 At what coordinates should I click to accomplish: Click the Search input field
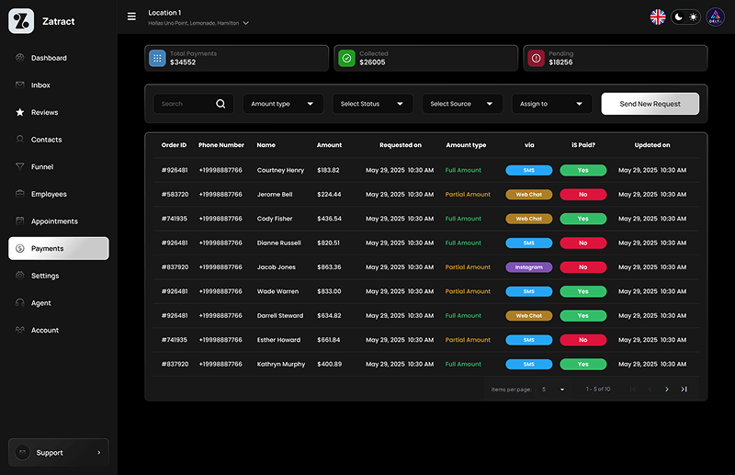[184, 104]
